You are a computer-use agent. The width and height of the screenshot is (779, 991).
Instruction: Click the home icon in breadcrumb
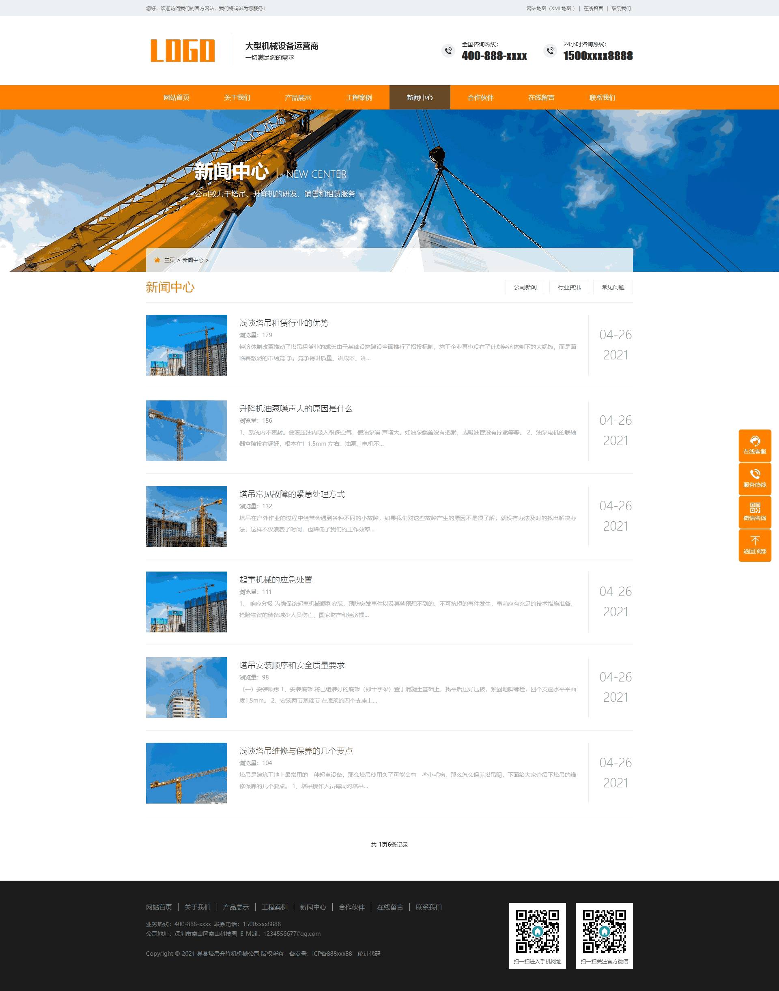[157, 260]
